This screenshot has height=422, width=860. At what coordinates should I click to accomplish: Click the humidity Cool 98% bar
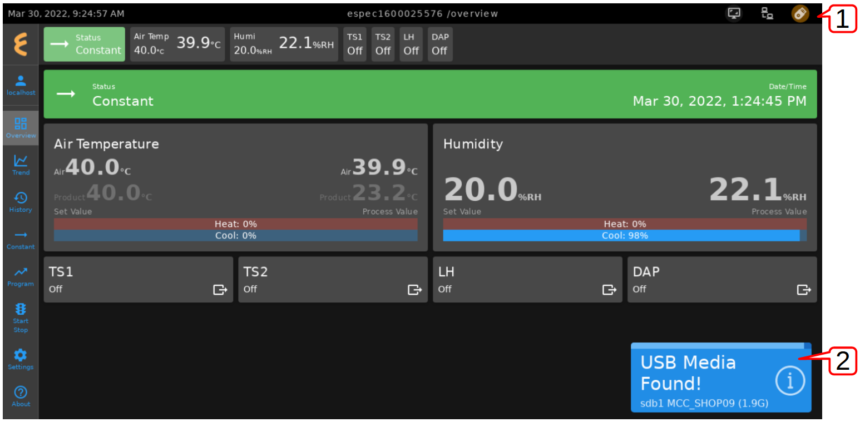tap(625, 236)
